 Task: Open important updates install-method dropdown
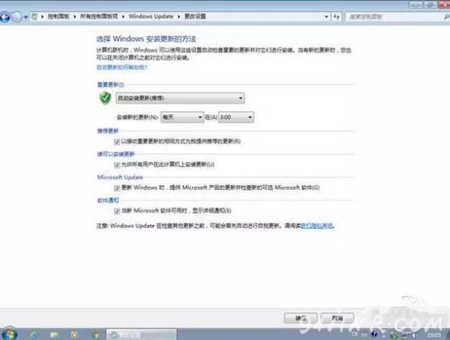(180, 98)
